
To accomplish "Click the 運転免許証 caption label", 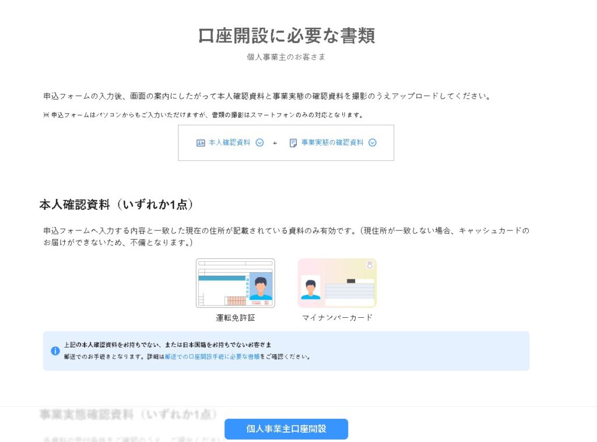I will click(235, 318).
